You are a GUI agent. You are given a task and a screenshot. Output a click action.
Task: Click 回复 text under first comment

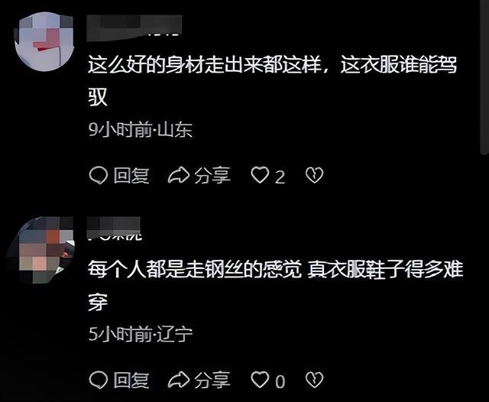tap(131, 175)
